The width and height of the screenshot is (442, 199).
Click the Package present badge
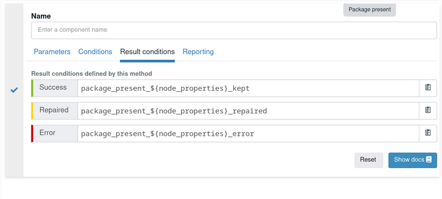(370, 9)
